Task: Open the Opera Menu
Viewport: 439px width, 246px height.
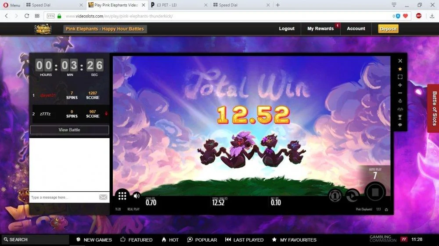Action: (11, 5)
